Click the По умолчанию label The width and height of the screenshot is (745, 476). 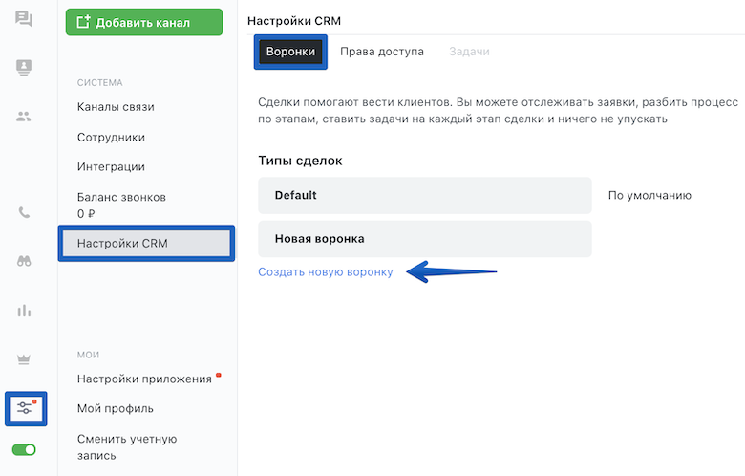(x=649, y=195)
